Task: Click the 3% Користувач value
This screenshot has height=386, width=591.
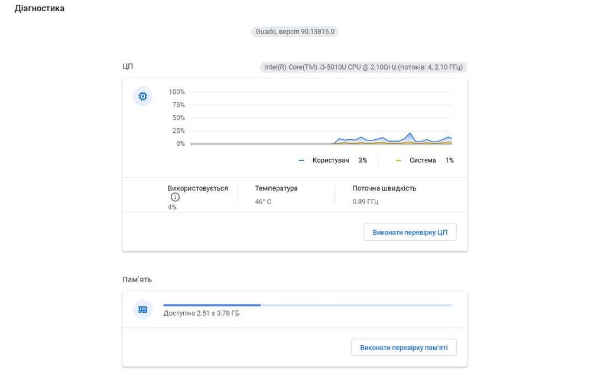Action: 363,161
